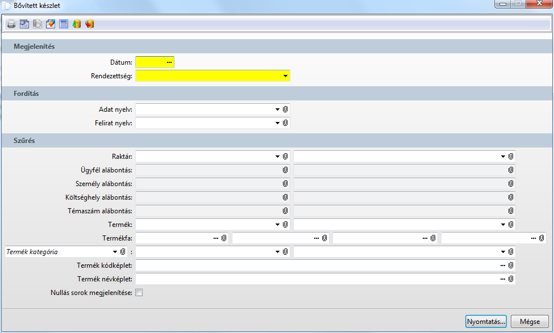Minimize the Bővített készlet window
The image size is (554, 333).
point(502,4)
